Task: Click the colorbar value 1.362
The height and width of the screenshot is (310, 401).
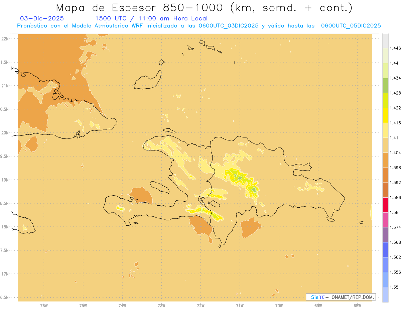Action: click(395, 257)
